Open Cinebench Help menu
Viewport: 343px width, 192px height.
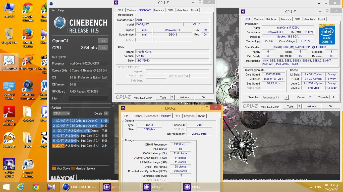coord(61,10)
